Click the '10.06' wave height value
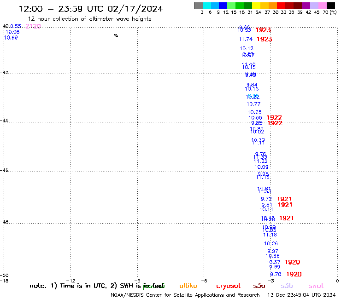This screenshot has width=341, height=299. tap(12, 32)
